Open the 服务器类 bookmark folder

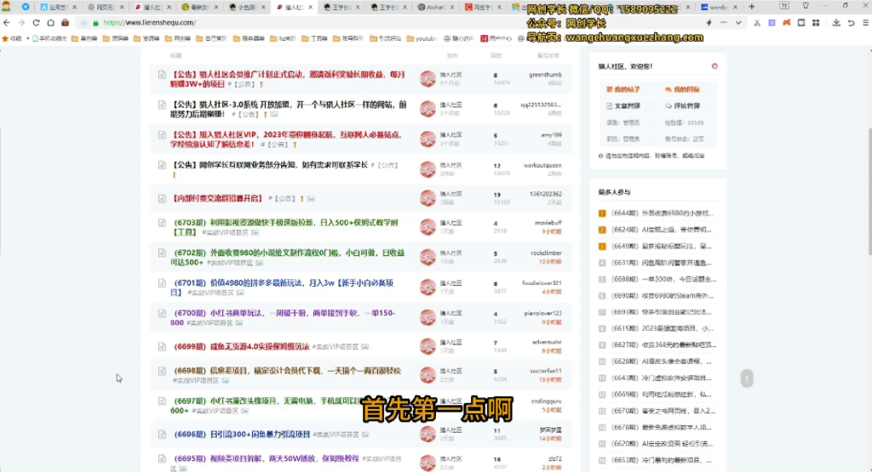pos(249,38)
